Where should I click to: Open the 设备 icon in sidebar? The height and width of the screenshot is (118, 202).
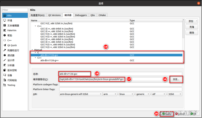coord(5,75)
